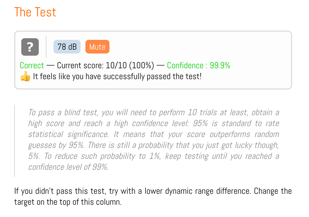Click the "Confidence : 99.9%" text
Screen dimensions: 309x217
coord(198,66)
